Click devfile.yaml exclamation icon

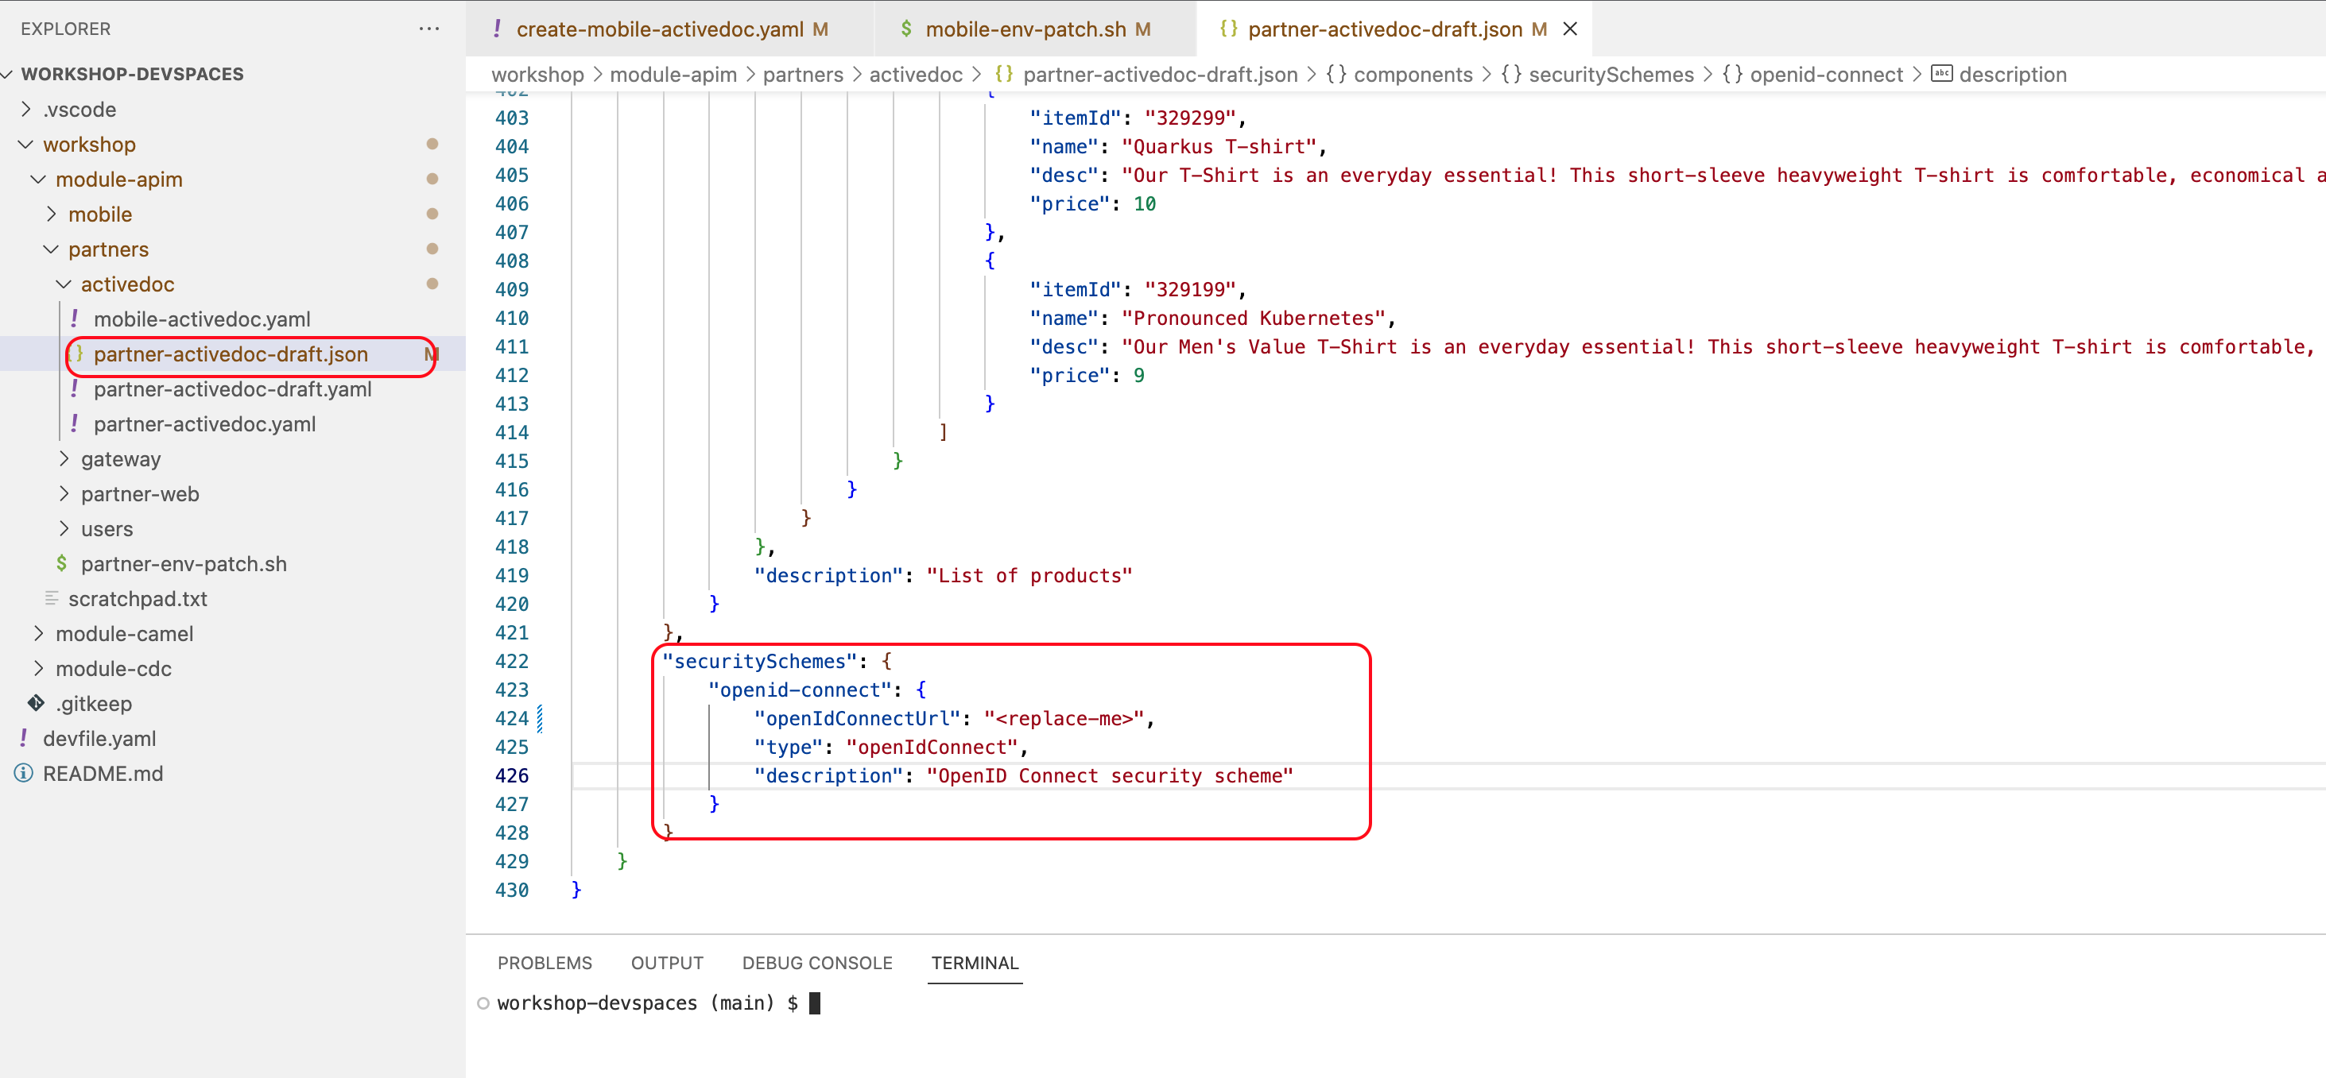24,738
